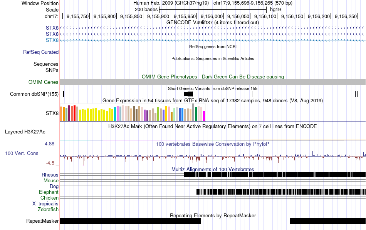Open the OMIM Genes track label
Viewport: 366px width, 230px height.
[x=43, y=82]
